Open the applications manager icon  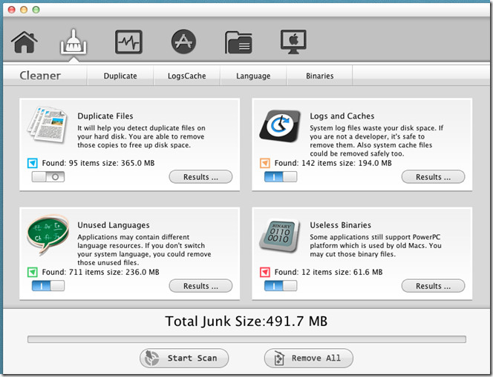(x=183, y=42)
